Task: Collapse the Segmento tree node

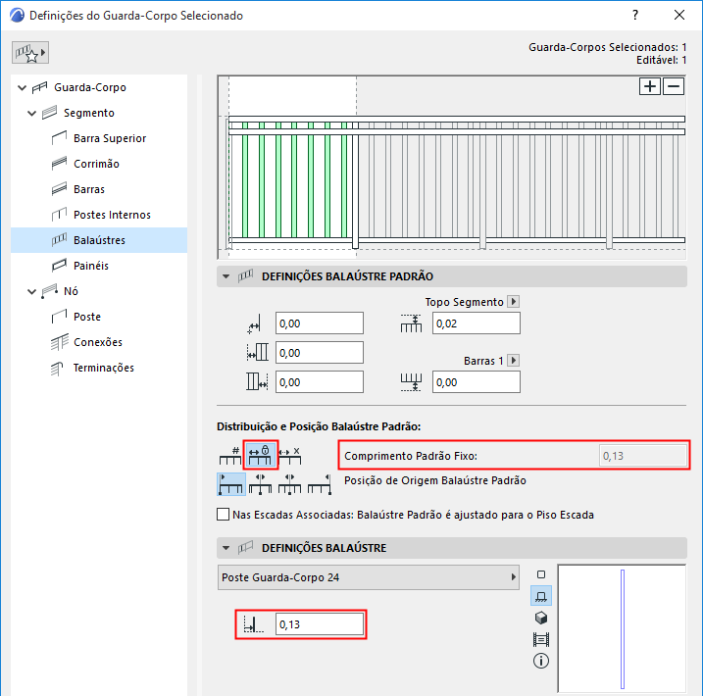Action: (x=31, y=113)
